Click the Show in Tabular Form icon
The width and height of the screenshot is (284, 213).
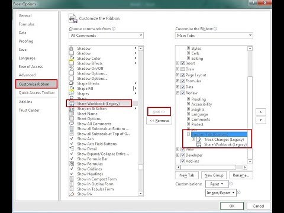[72, 189]
